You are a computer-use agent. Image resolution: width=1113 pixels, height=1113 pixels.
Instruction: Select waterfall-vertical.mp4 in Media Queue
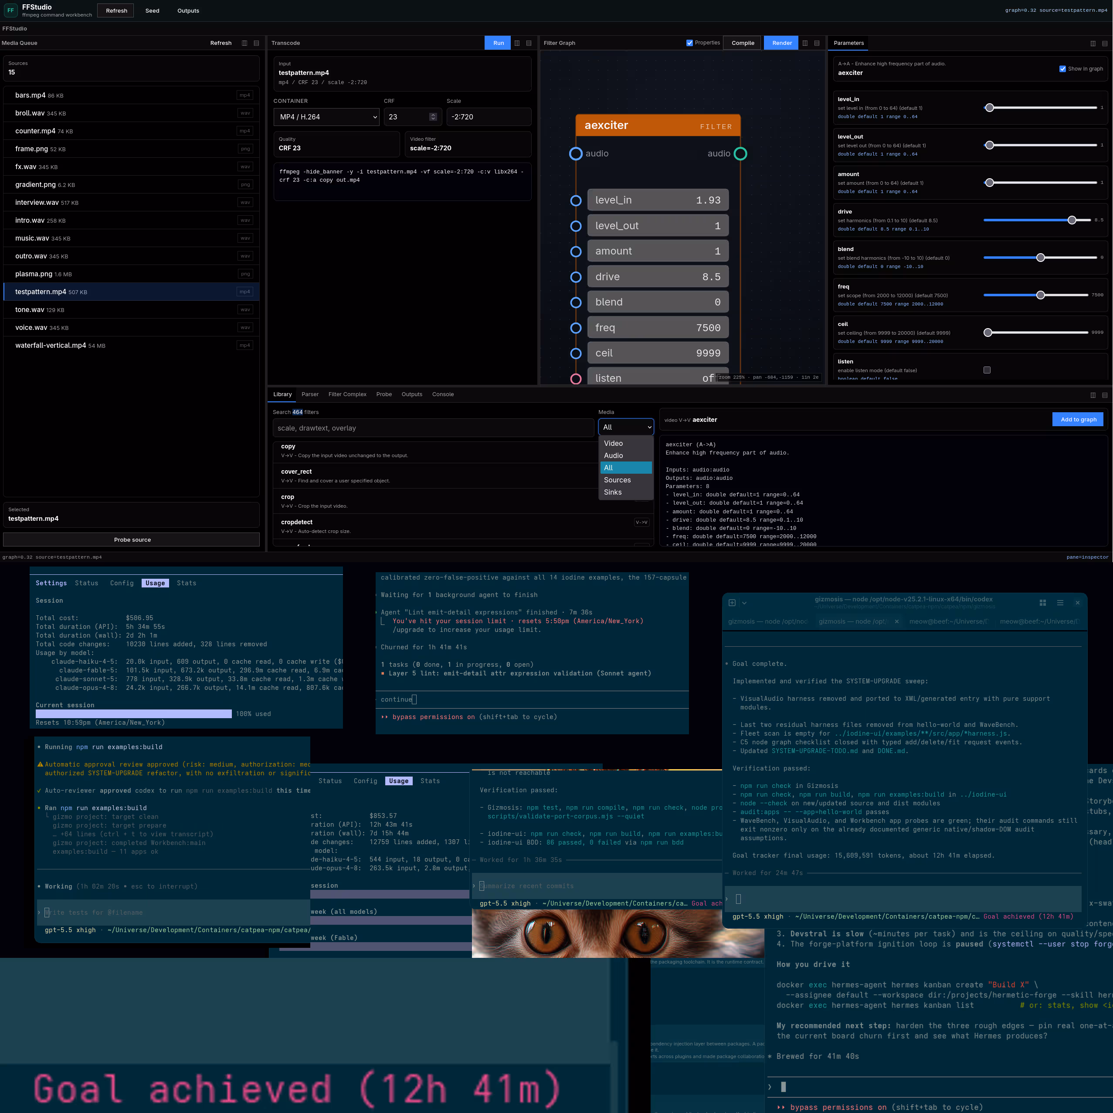point(131,346)
